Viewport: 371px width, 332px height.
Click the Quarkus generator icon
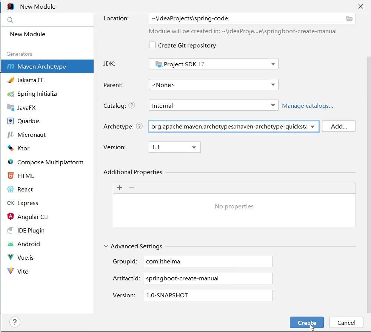coord(11,121)
